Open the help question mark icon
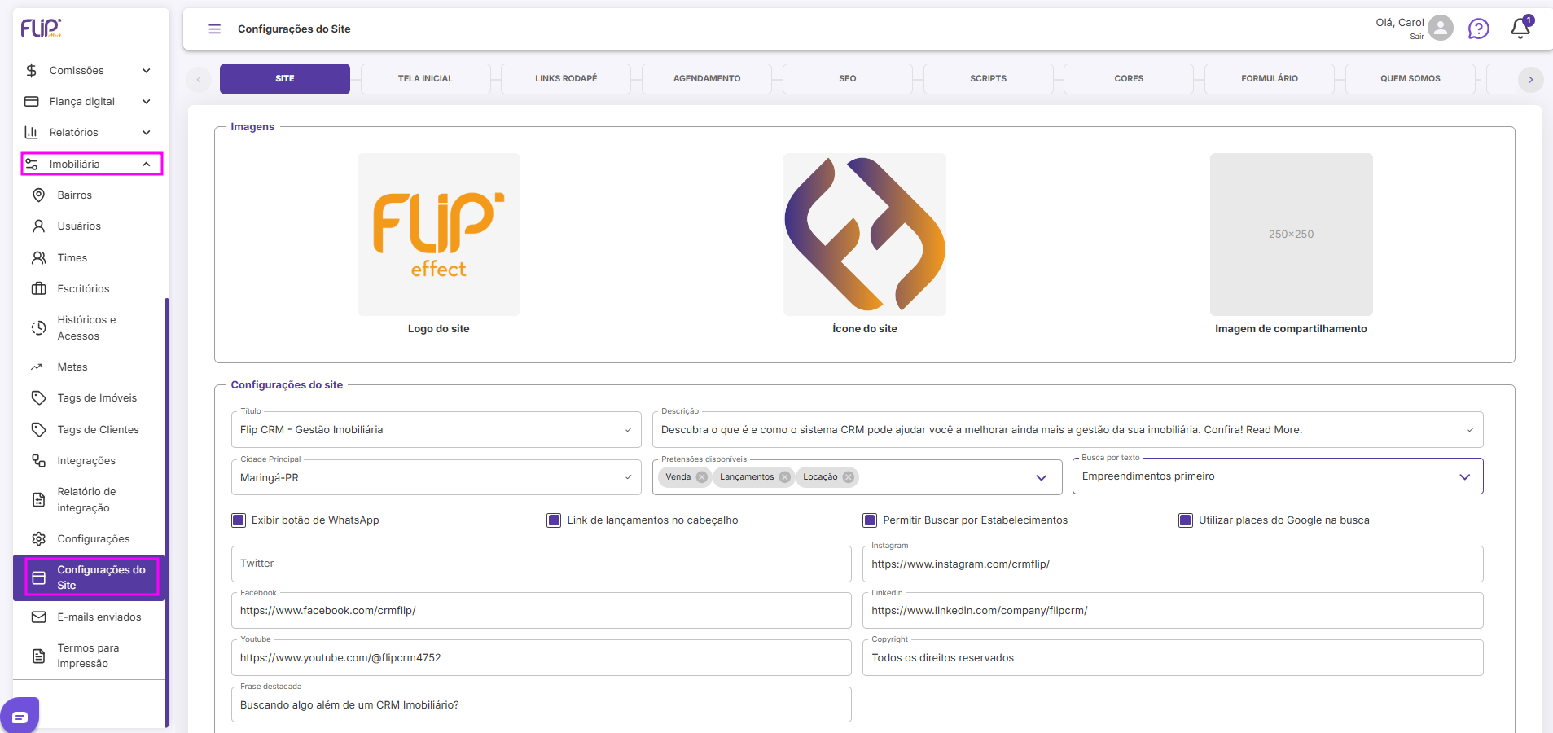 [x=1479, y=29]
